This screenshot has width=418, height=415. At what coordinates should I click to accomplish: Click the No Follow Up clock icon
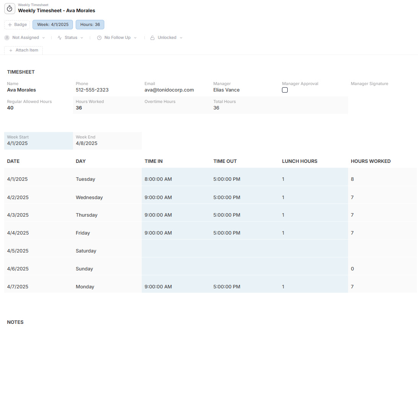(x=99, y=38)
